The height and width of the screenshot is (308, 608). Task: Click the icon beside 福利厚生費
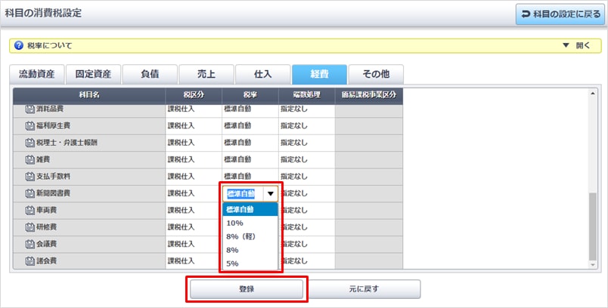tap(30, 125)
